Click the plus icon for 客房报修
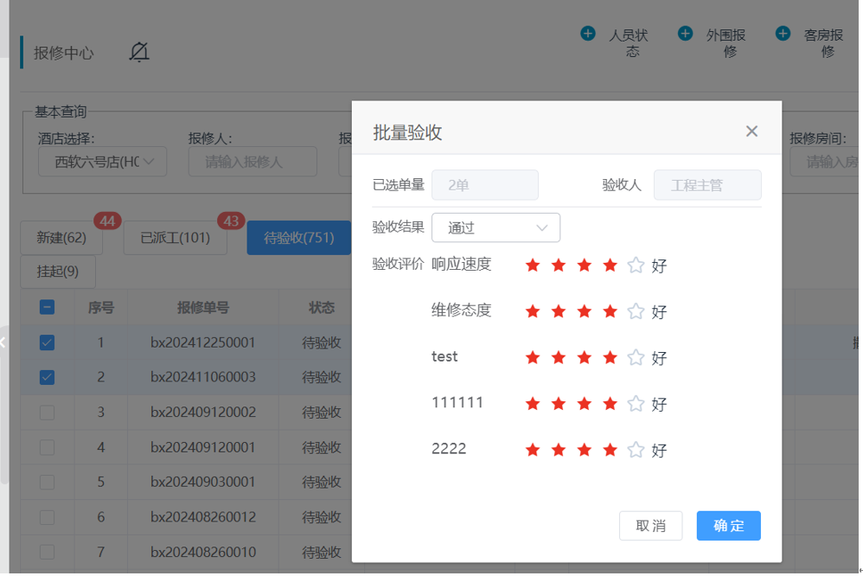The image size is (863, 576). (783, 34)
